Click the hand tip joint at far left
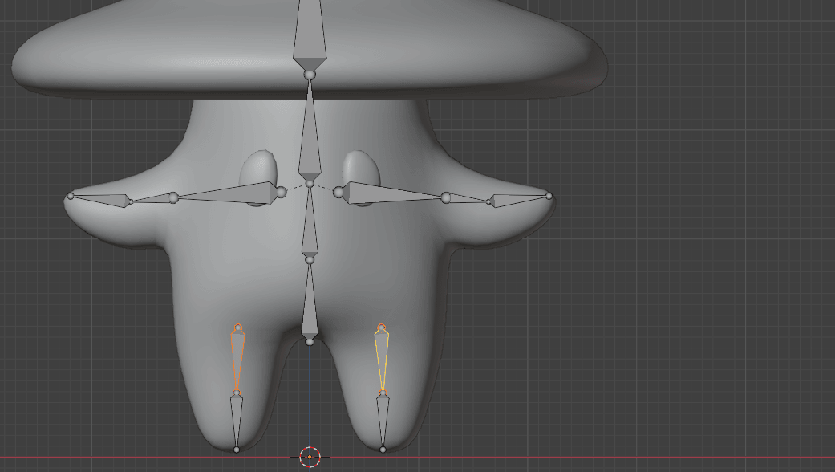 pyautogui.click(x=71, y=196)
